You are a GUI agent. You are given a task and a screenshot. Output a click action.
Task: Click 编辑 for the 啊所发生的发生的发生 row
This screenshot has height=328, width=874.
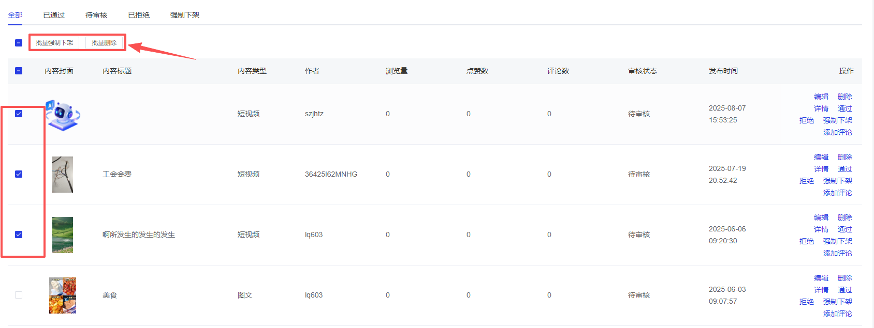(821, 217)
